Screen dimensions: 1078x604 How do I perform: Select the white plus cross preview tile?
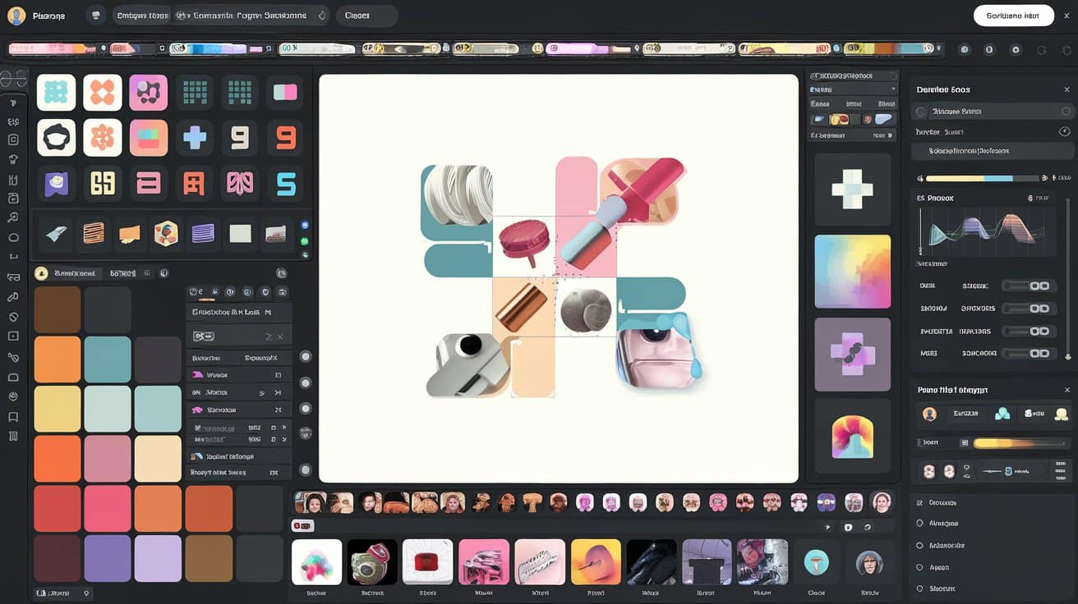852,189
